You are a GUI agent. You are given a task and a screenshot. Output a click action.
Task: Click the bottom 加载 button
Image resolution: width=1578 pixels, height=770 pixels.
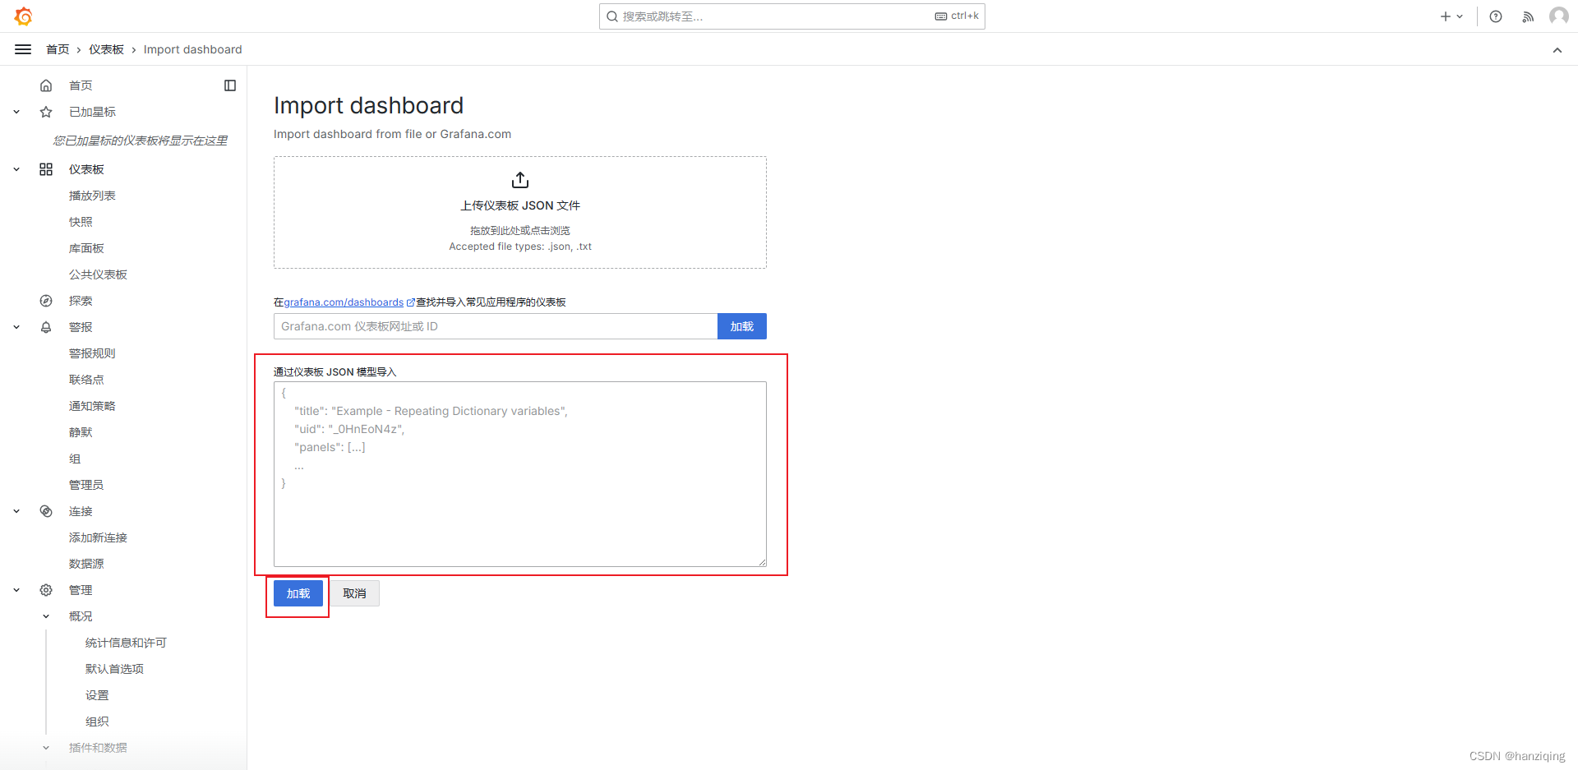point(298,593)
